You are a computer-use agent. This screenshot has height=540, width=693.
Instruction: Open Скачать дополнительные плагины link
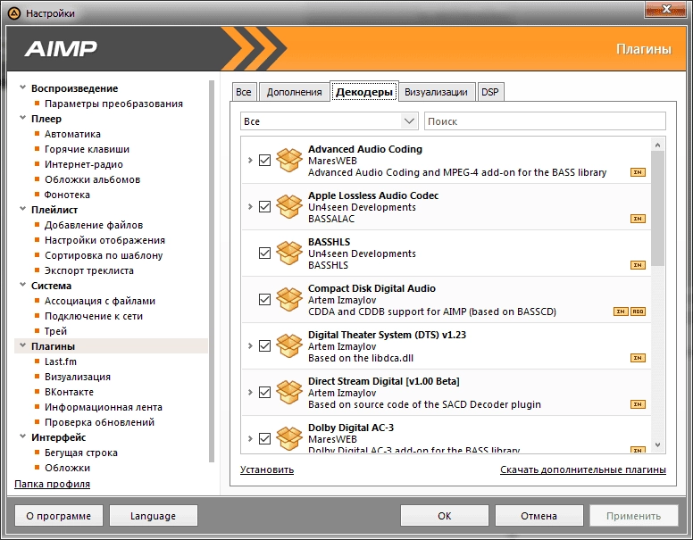click(x=583, y=469)
